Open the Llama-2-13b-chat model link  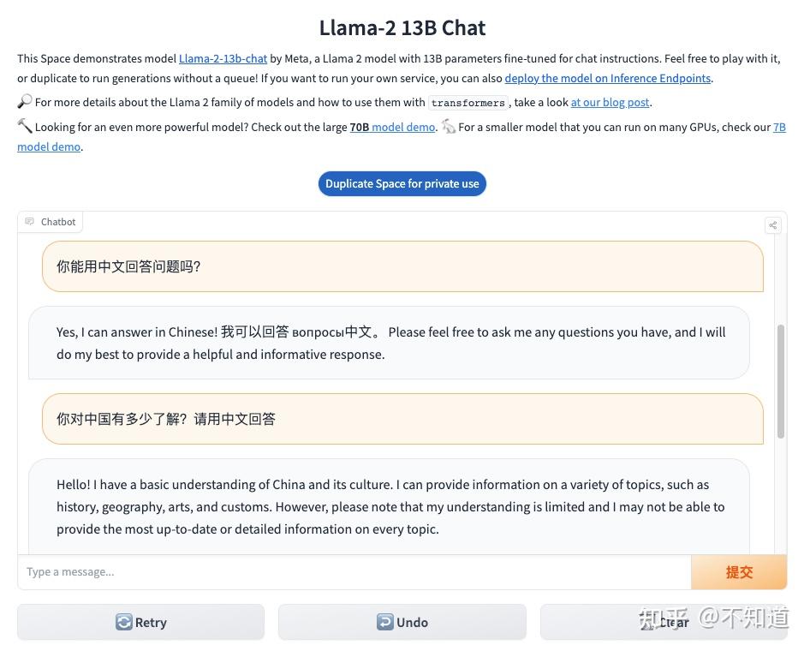223,58
